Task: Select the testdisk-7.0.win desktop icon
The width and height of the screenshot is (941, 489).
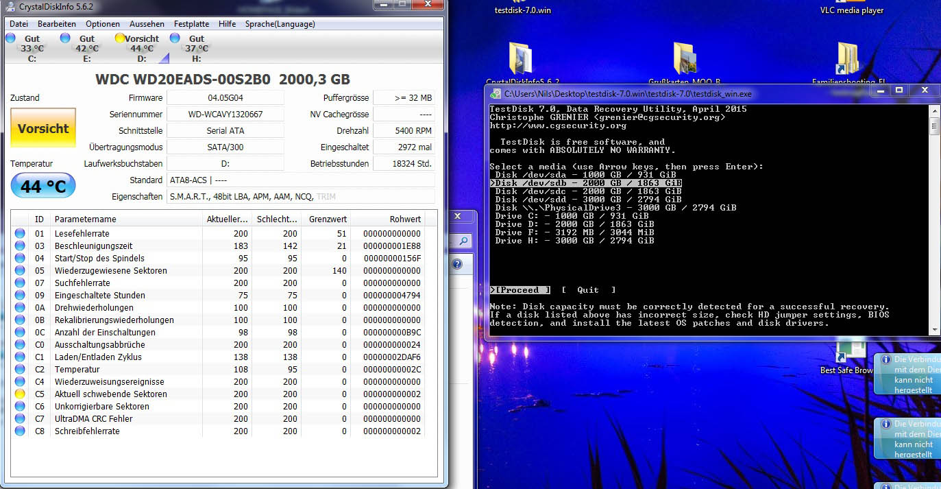Action: point(522,8)
